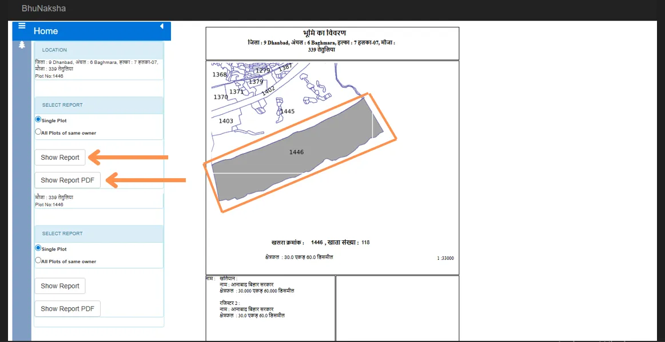665x342 pixels.
Task: Choose All Plots of same owner, lower panel
Action: [38, 261]
